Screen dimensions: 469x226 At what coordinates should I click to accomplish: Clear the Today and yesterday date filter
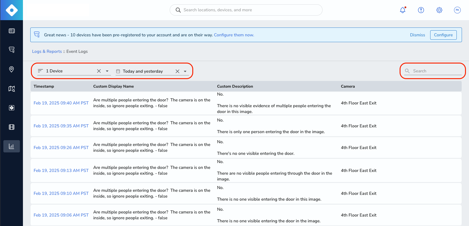point(177,71)
